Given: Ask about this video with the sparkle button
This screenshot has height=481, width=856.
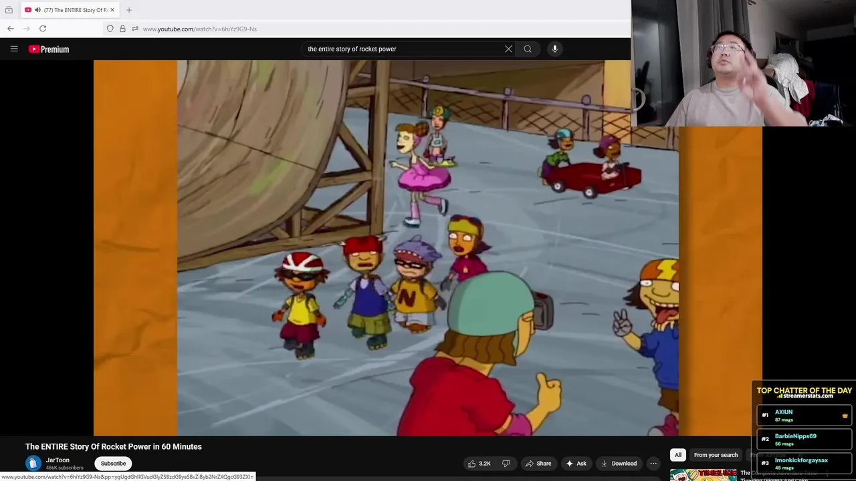Looking at the screenshot, I should pyautogui.click(x=576, y=463).
